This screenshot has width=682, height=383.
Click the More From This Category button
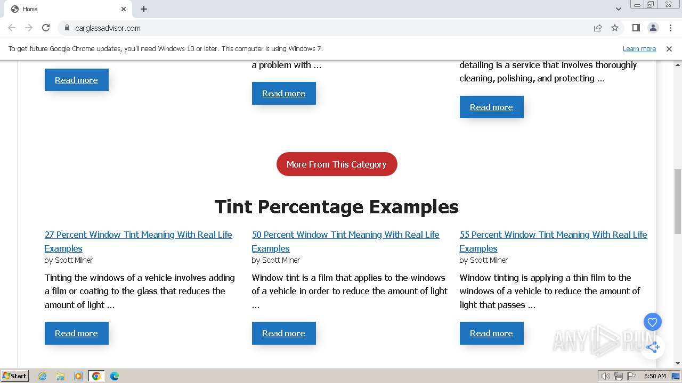pyautogui.click(x=337, y=164)
